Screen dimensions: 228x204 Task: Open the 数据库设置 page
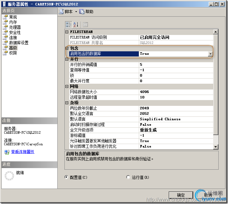pyautogui.click(x=19, y=43)
